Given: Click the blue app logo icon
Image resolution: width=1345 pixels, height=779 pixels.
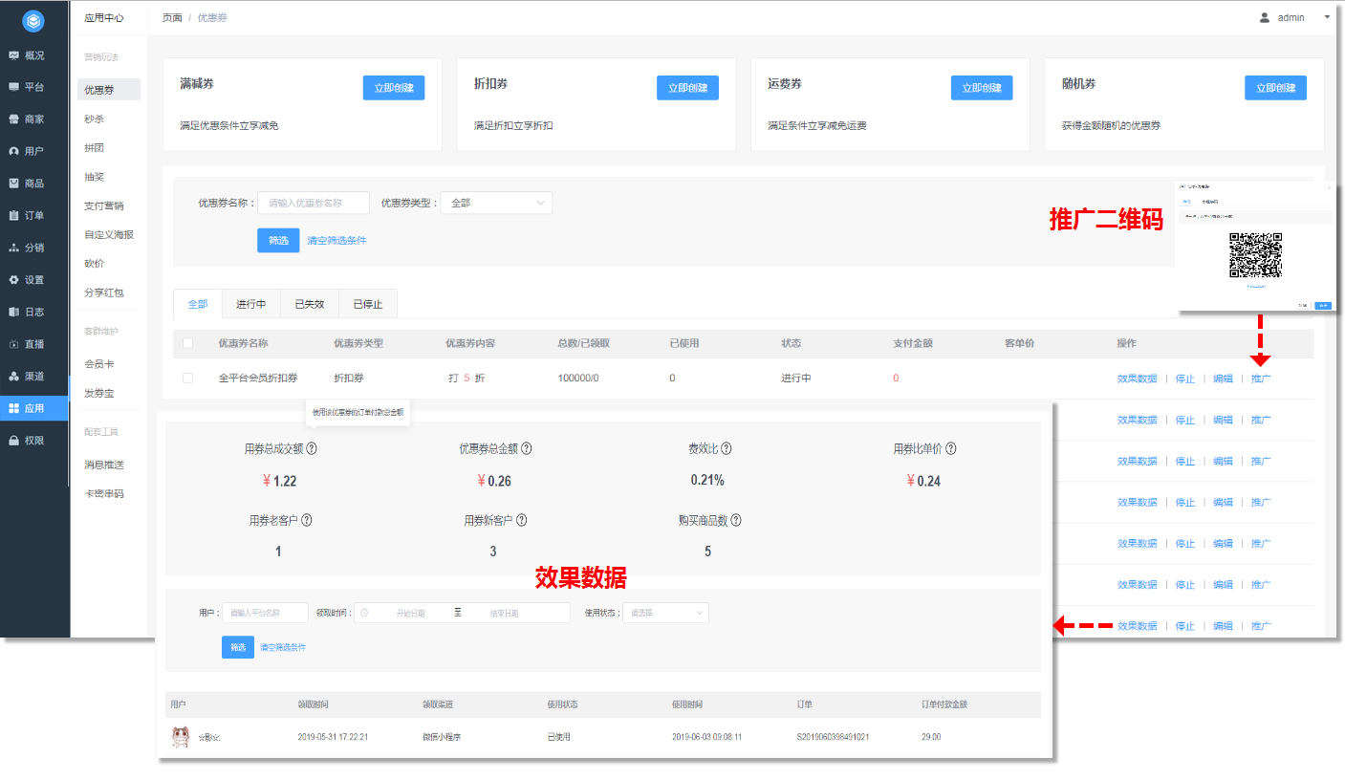Looking at the screenshot, I should pyautogui.click(x=33, y=20).
